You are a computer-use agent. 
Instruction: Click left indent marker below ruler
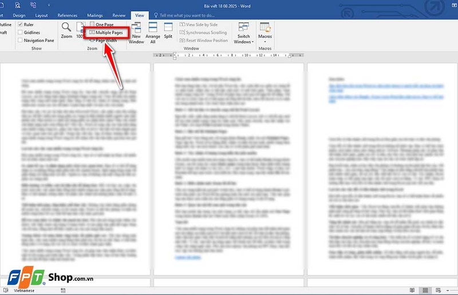pyautogui.click(x=175, y=58)
